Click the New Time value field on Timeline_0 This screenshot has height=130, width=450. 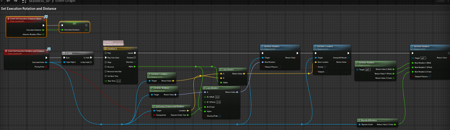pyautogui.click(x=118, y=81)
